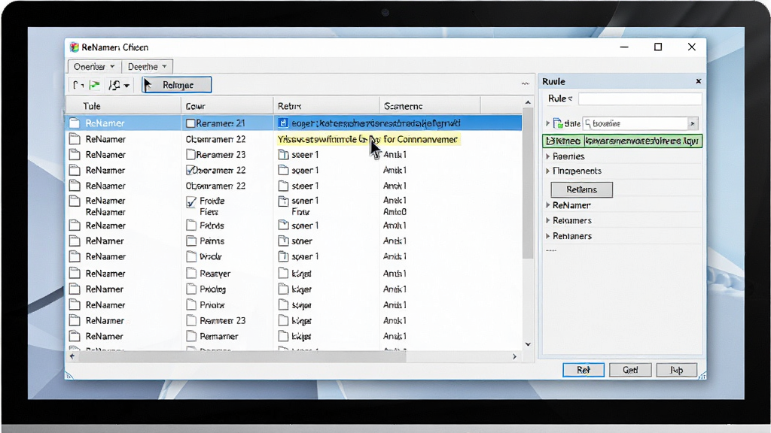
Task: Click the Reirnjac toolbar button
Action: 177,85
